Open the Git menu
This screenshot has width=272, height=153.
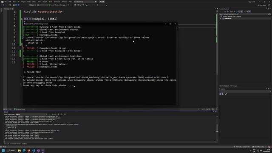pos(19,2)
